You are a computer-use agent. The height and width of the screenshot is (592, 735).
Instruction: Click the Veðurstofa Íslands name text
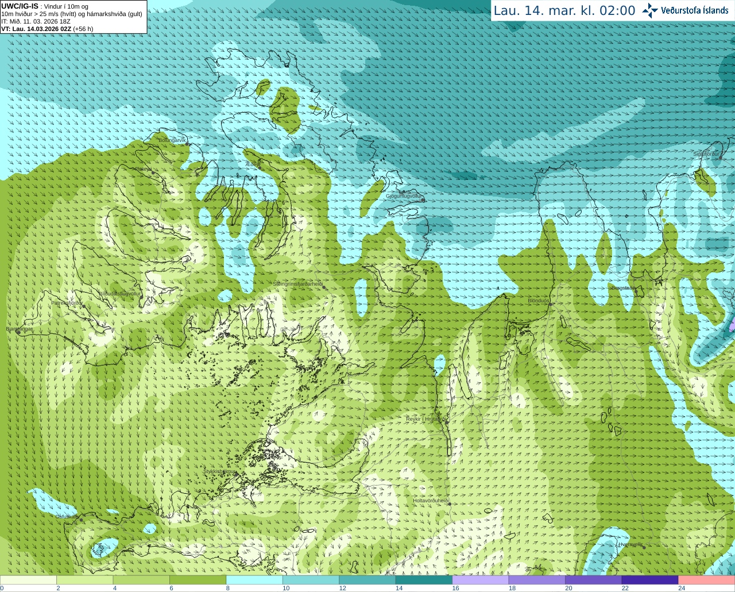(695, 10)
